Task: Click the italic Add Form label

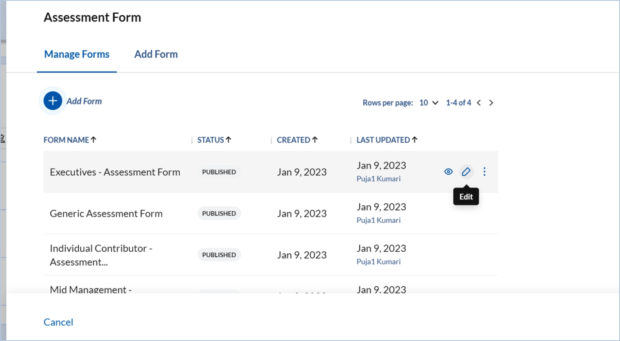Action: tap(84, 101)
